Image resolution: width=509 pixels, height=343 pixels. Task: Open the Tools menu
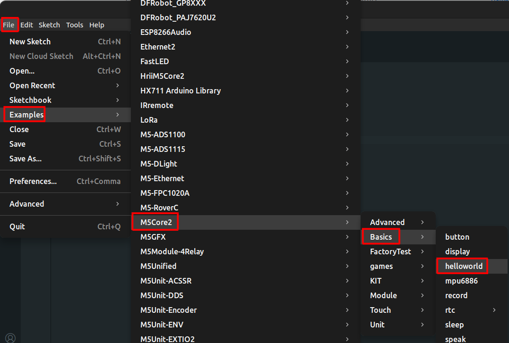point(75,25)
